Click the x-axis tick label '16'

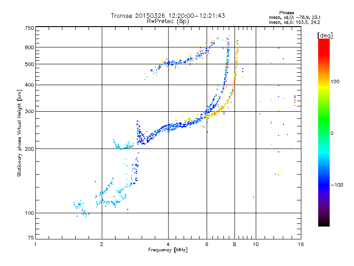click(301, 244)
